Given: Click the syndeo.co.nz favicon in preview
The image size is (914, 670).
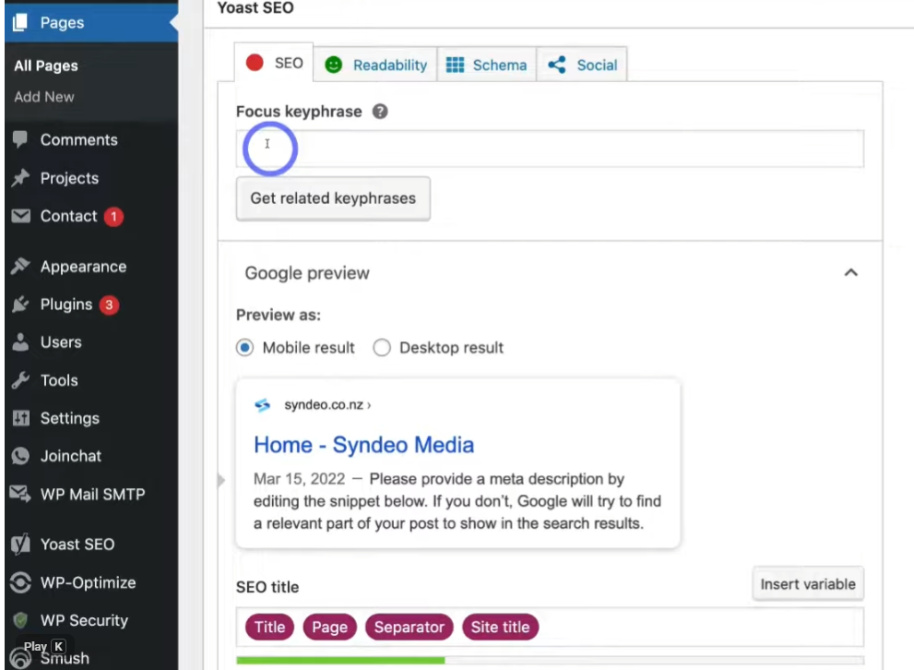Looking at the screenshot, I should click(x=263, y=405).
